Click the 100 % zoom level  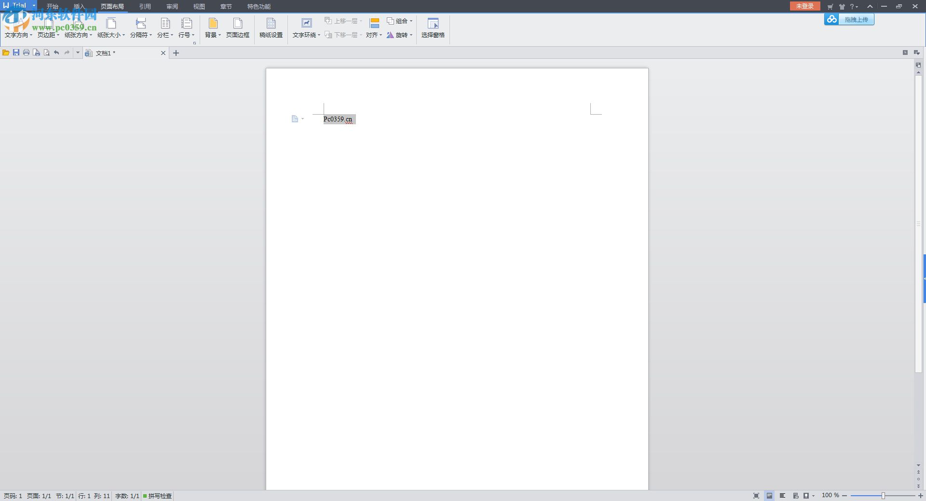click(x=831, y=495)
